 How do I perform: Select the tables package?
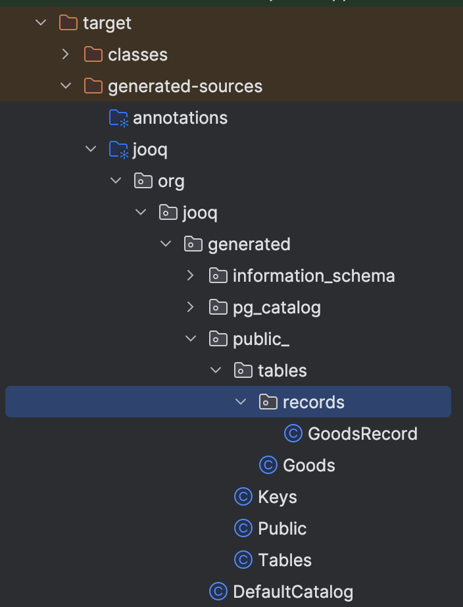282,371
